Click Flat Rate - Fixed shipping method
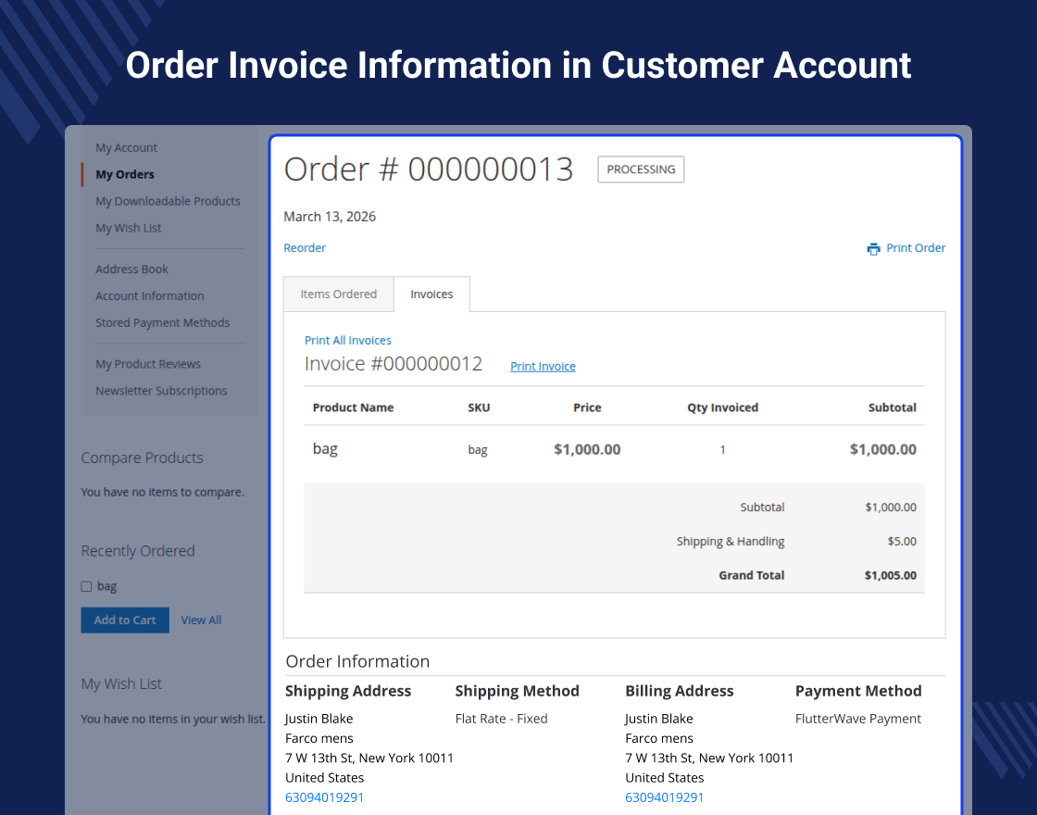 [501, 719]
